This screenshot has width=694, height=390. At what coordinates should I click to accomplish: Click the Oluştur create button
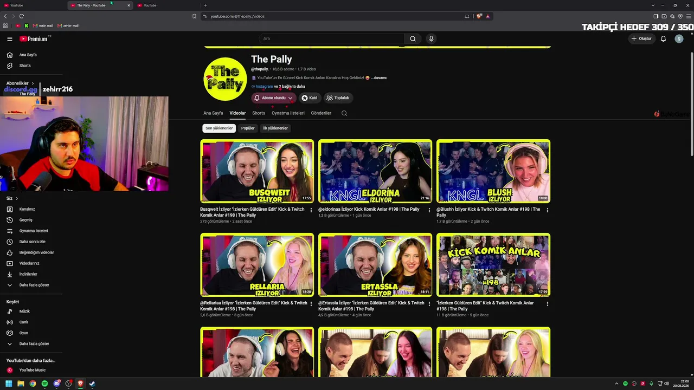point(641,38)
